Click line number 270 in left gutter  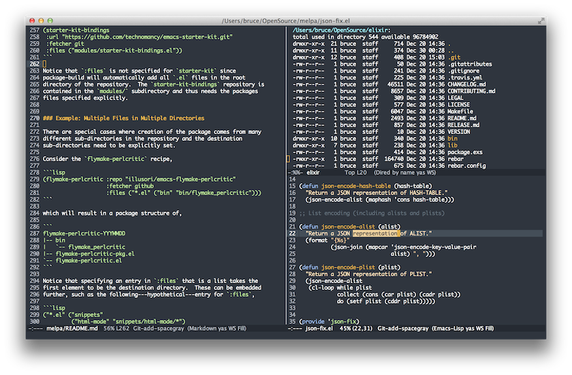coord(35,118)
